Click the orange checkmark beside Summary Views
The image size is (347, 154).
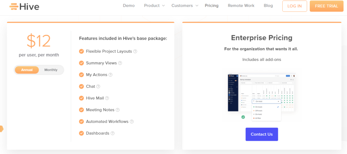(x=81, y=63)
